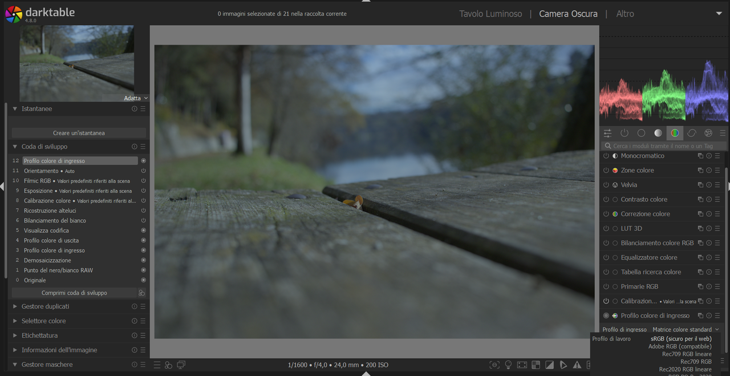Open module groups presets hamburger menu
The width and height of the screenshot is (730, 376).
[x=723, y=133]
